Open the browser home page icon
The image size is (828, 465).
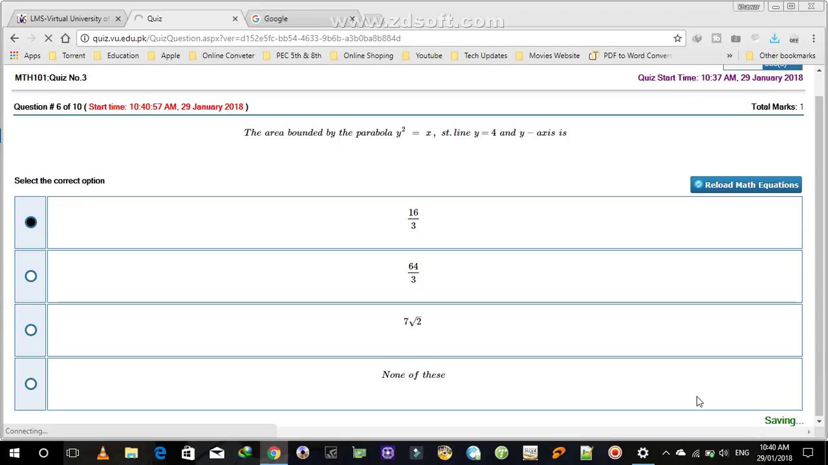point(65,38)
